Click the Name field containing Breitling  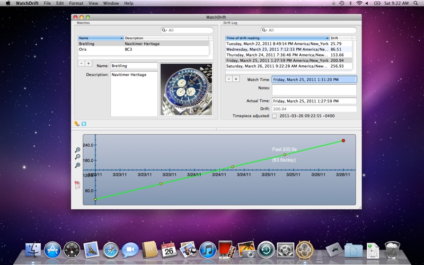tap(134, 66)
